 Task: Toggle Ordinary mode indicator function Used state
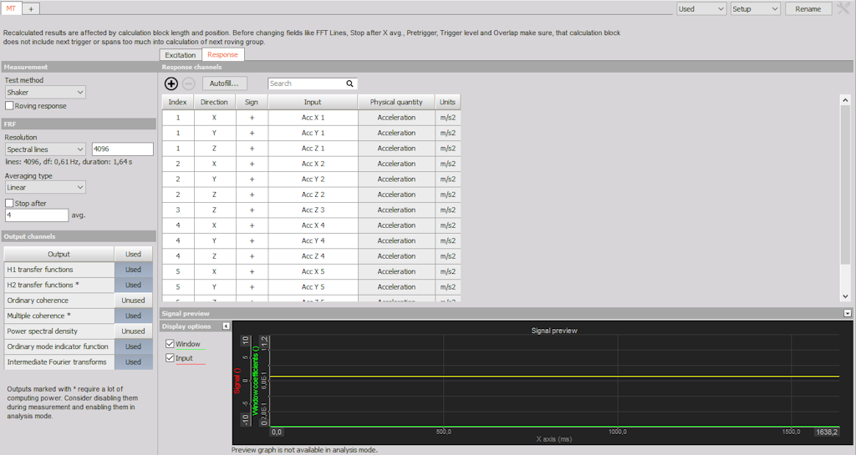(x=133, y=346)
